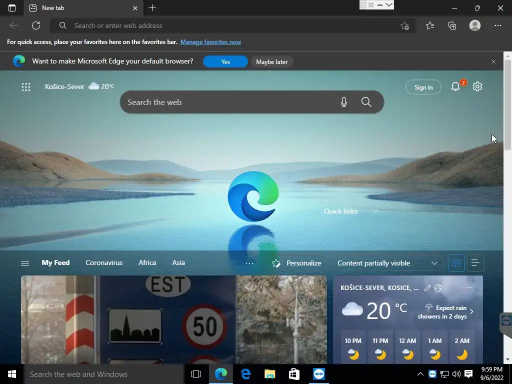Open notifications bell with badge 2

pyautogui.click(x=456, y=86)
